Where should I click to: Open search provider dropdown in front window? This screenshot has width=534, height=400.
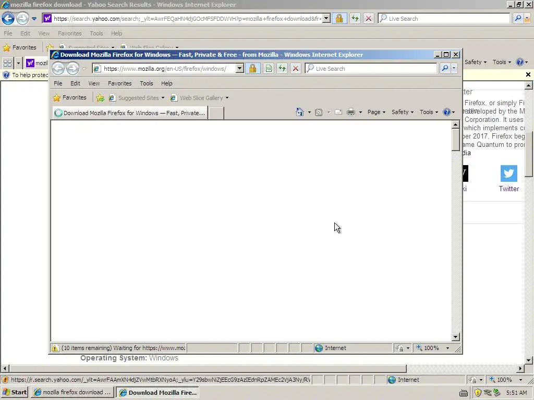coord(454,68)
